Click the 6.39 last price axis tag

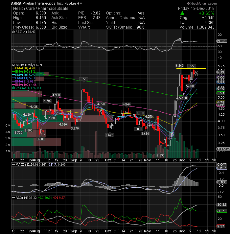click(x=221, y=72)
